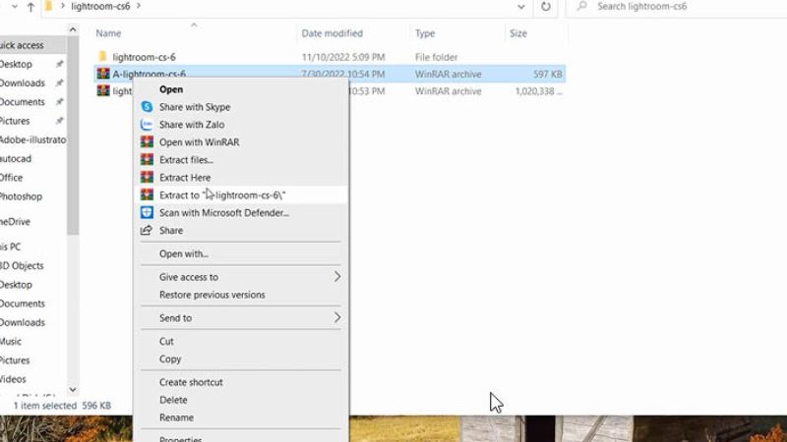Click the pin icon next to Pictures
The height and width of the screenshot is (442, 787).
coord(59,121)
